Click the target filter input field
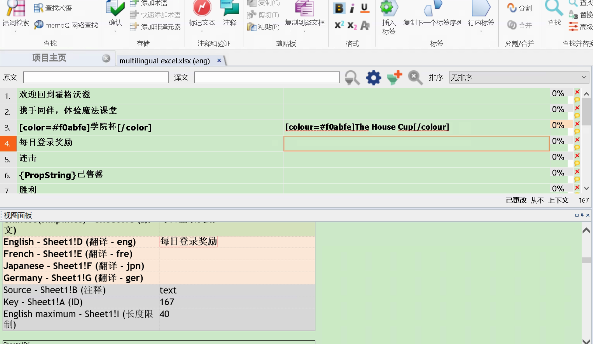 (267, 77)
